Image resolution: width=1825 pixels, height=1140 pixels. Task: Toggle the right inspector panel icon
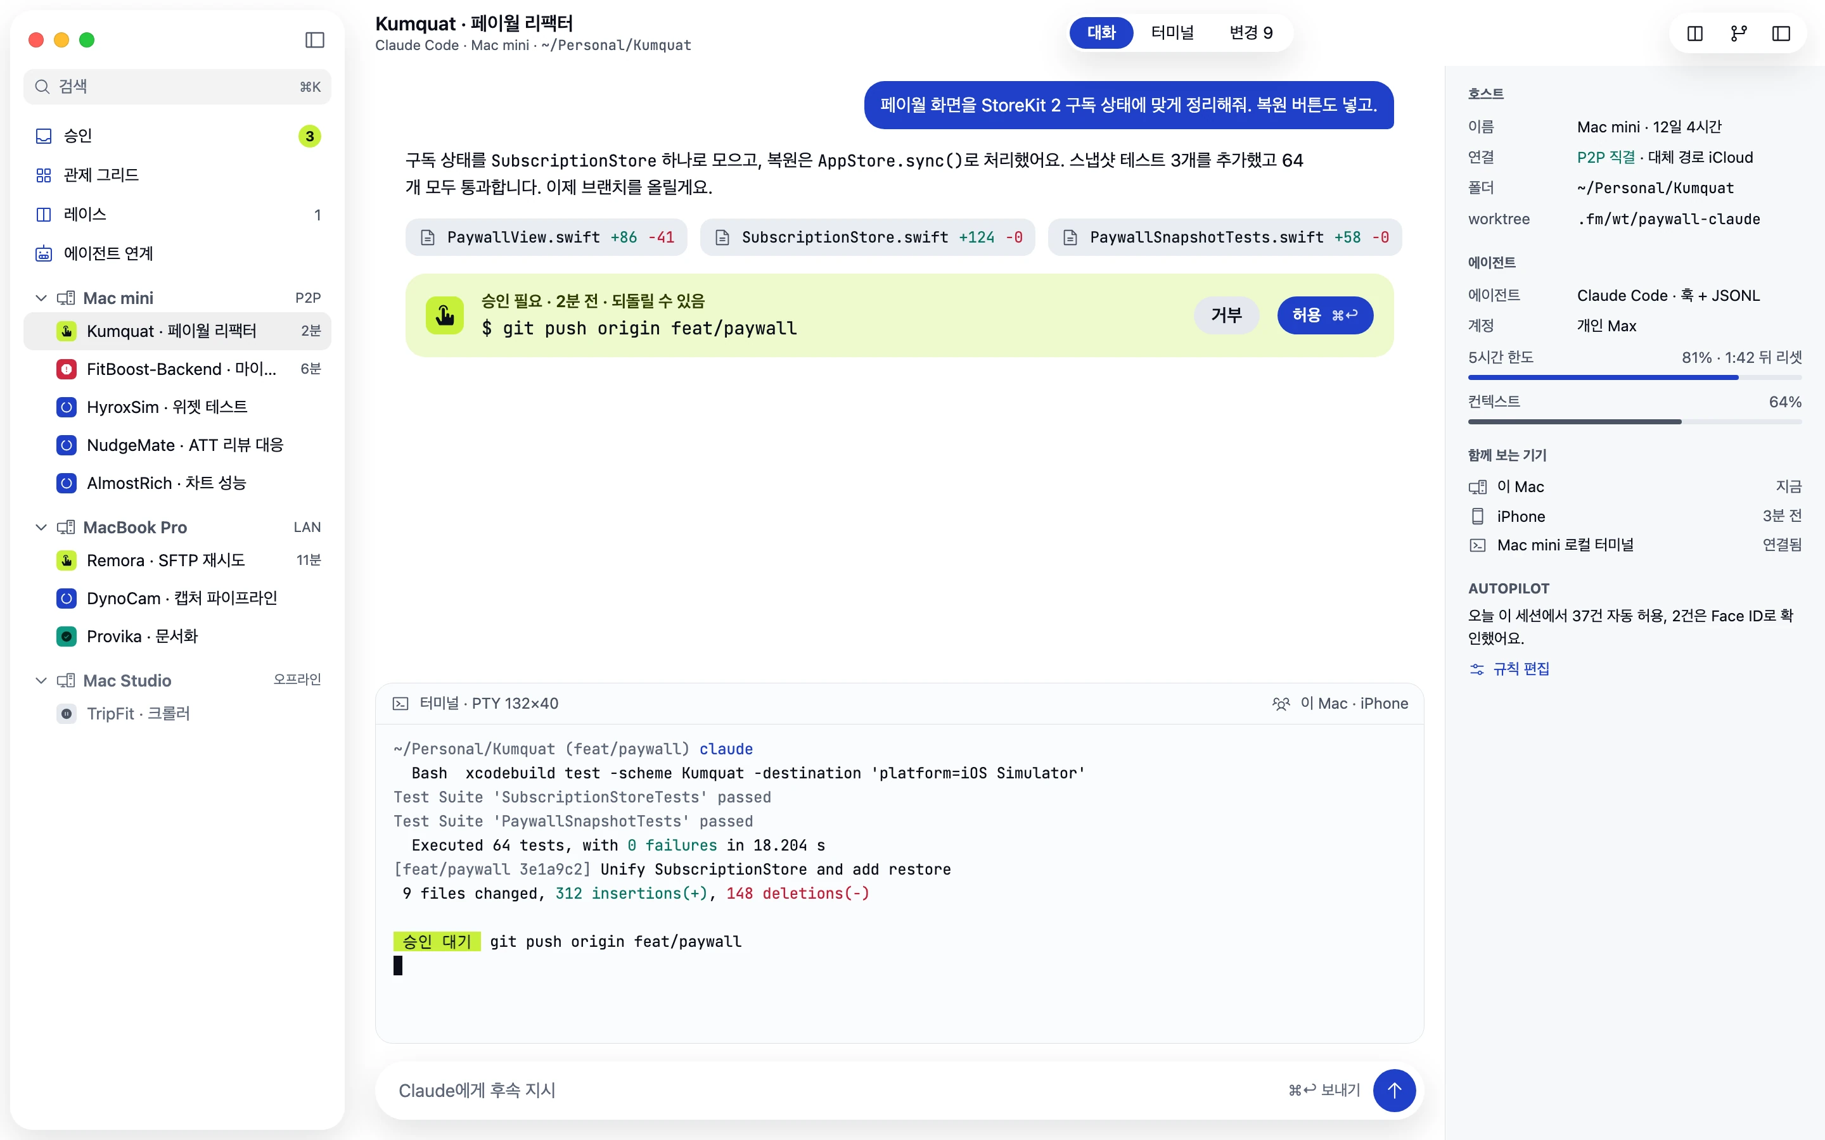1781,33
